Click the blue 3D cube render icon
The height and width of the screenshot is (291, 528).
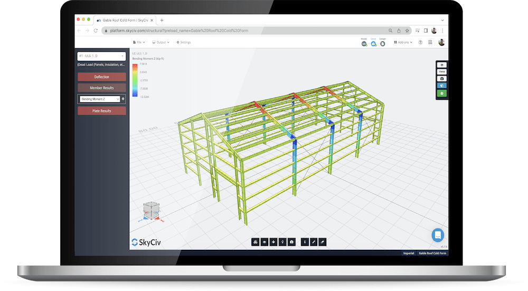(x=442, y=86)
